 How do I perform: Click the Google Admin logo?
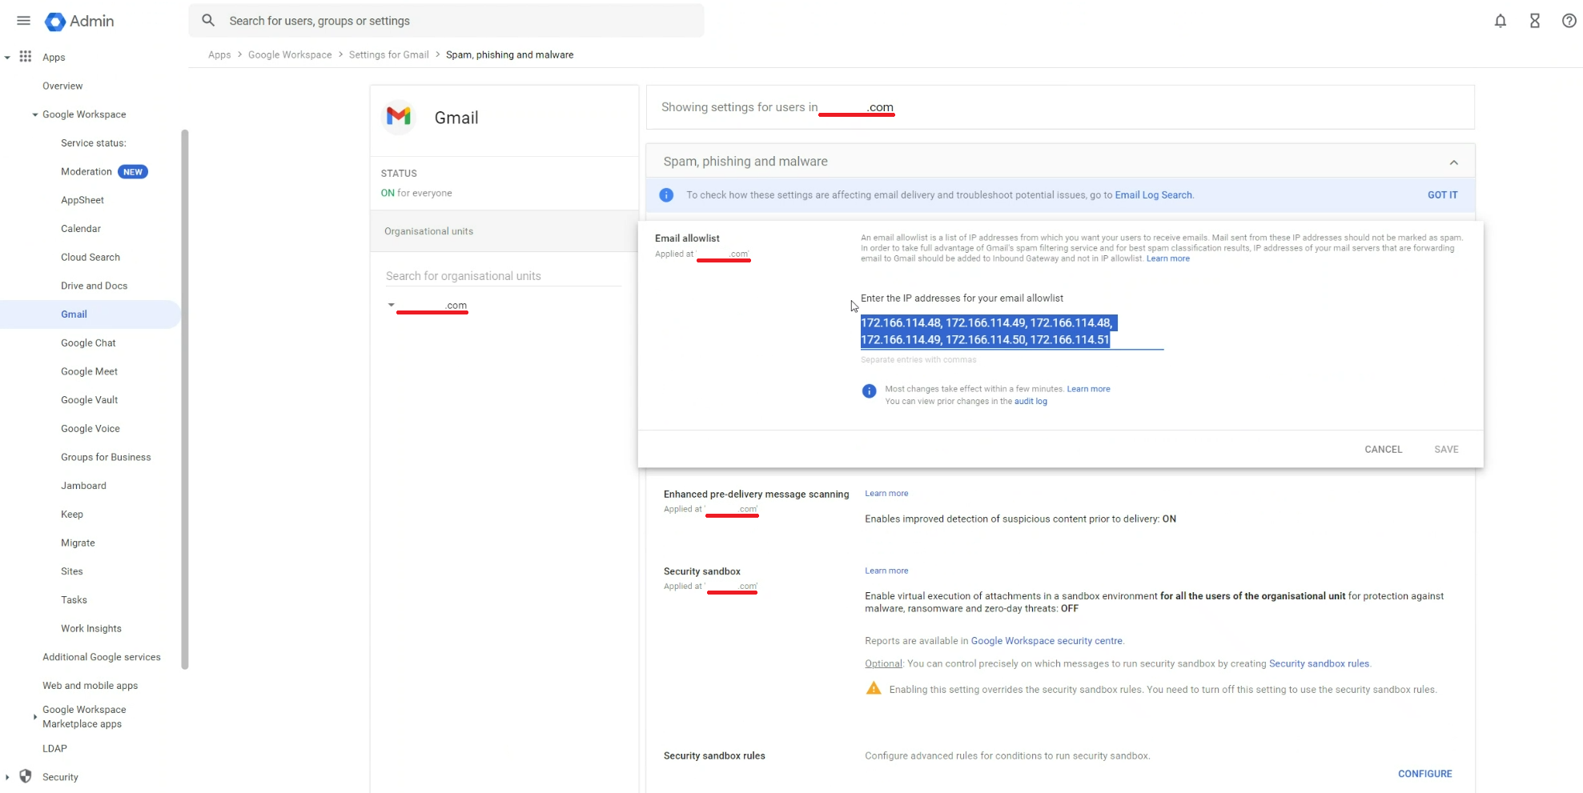pyautogui.click(x=79, y=22)
